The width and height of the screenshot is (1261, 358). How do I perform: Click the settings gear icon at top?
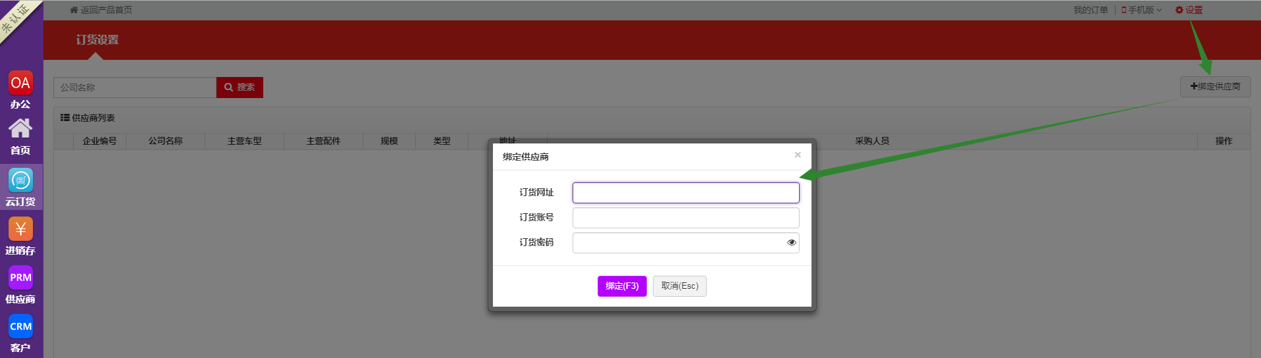click(x=1179, y=10)
